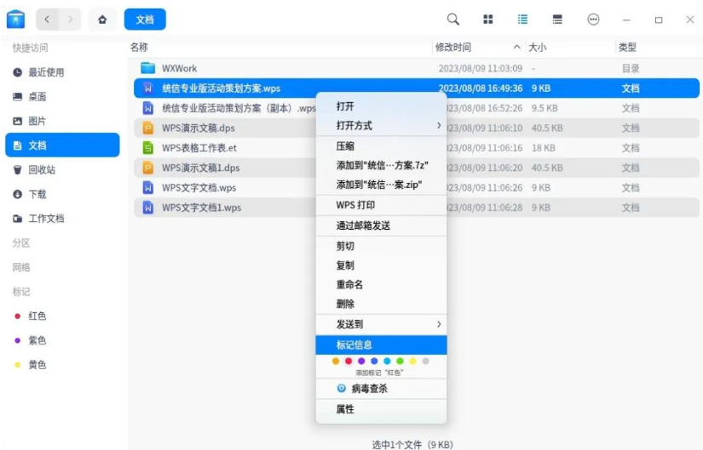Select 标记信息 menu entry
Image resolution: width=703 pixels, height=450 pixels.
click(x=381, y=345)
